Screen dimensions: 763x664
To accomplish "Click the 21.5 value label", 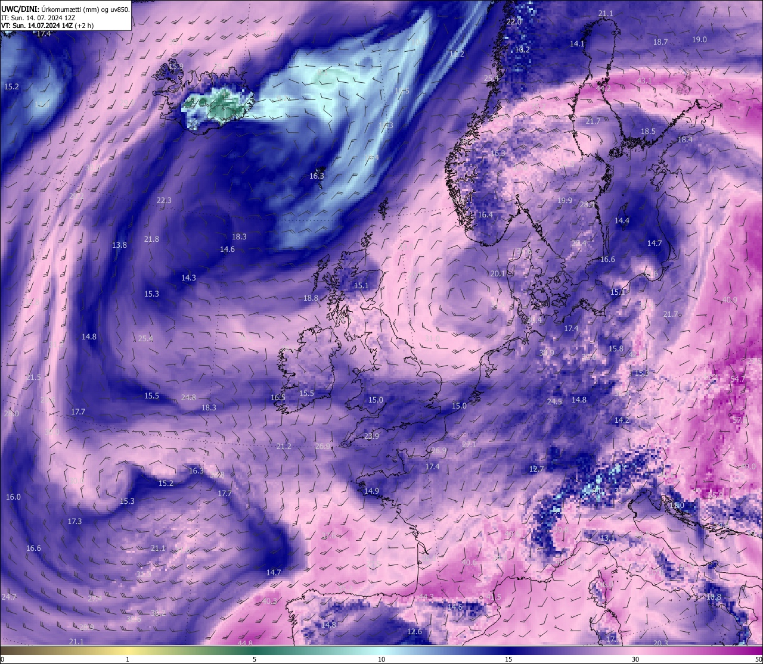I will tap(33, 378).
